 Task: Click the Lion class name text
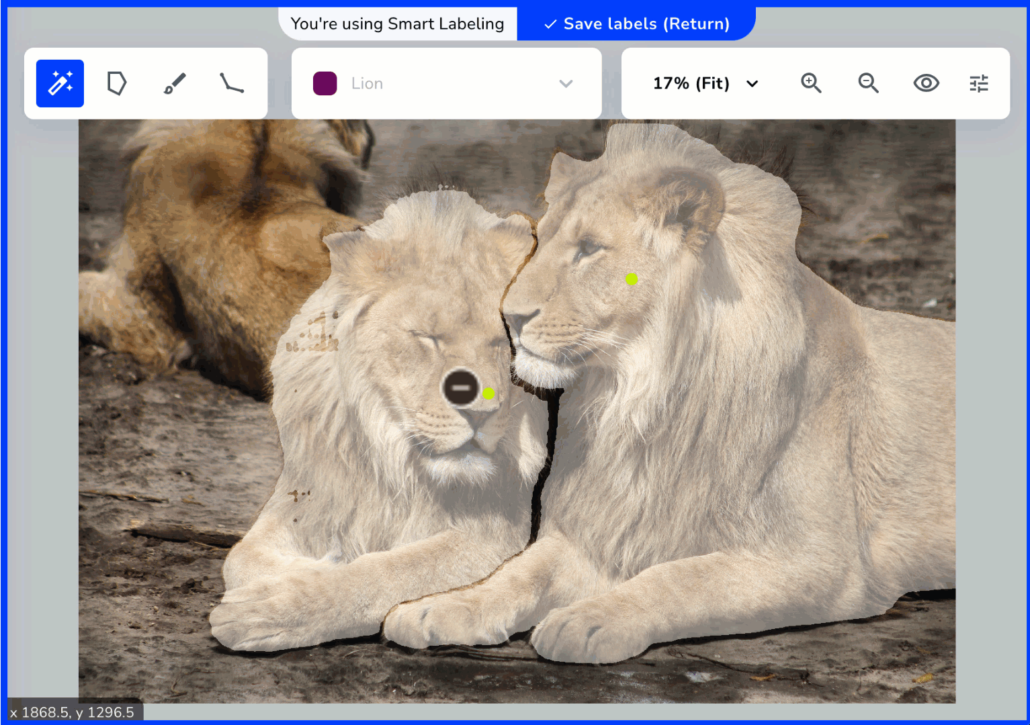(x=366, y=83)
